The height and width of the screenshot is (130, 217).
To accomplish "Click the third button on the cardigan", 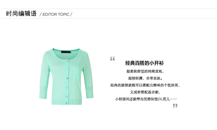I will click(x=67, y=78).
